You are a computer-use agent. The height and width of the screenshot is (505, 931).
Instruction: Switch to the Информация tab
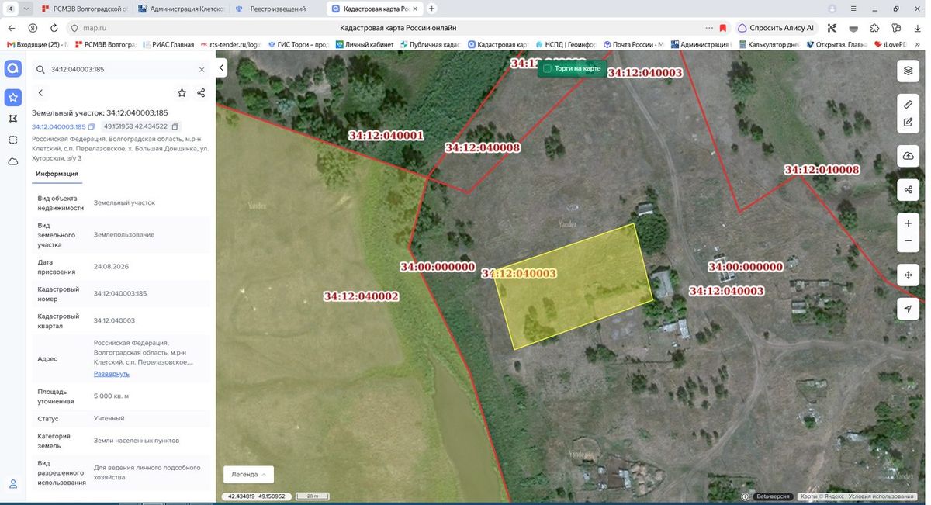click(x=57, y=174)
